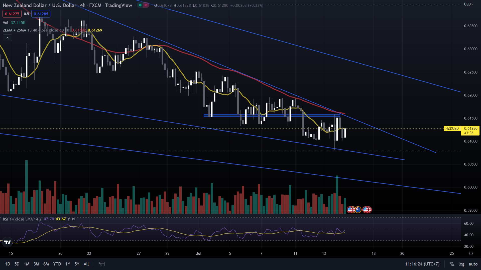Click the 0.63500 price axis label
The image size is (481, 270).
click(471, 26)
